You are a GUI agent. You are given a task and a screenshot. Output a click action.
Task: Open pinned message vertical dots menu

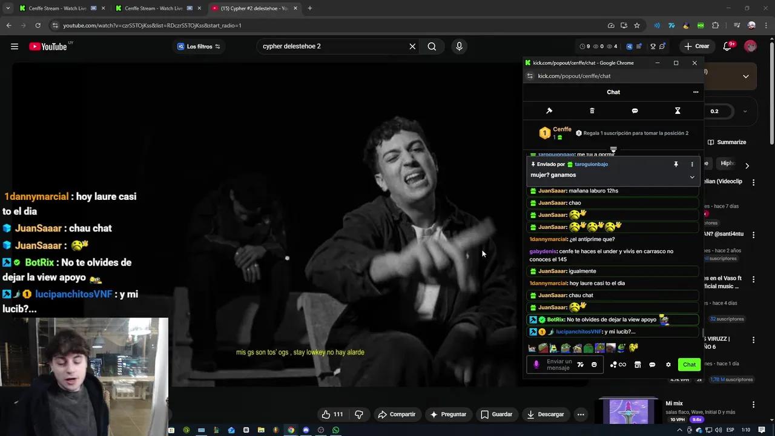click(x=692, y=164)
